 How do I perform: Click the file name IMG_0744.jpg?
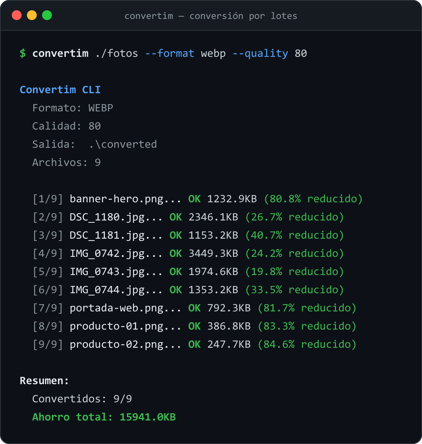pos(107,290)
